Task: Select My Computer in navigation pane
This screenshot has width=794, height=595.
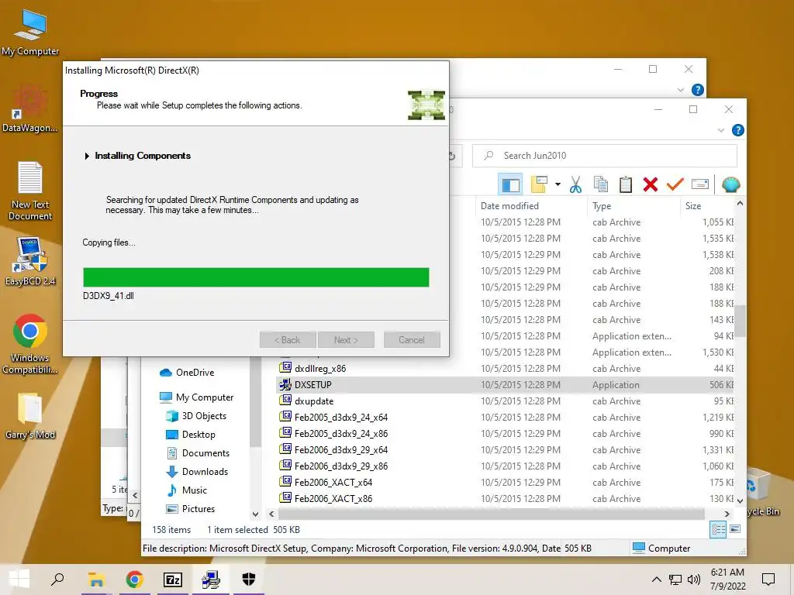Action: coord(196,397)
